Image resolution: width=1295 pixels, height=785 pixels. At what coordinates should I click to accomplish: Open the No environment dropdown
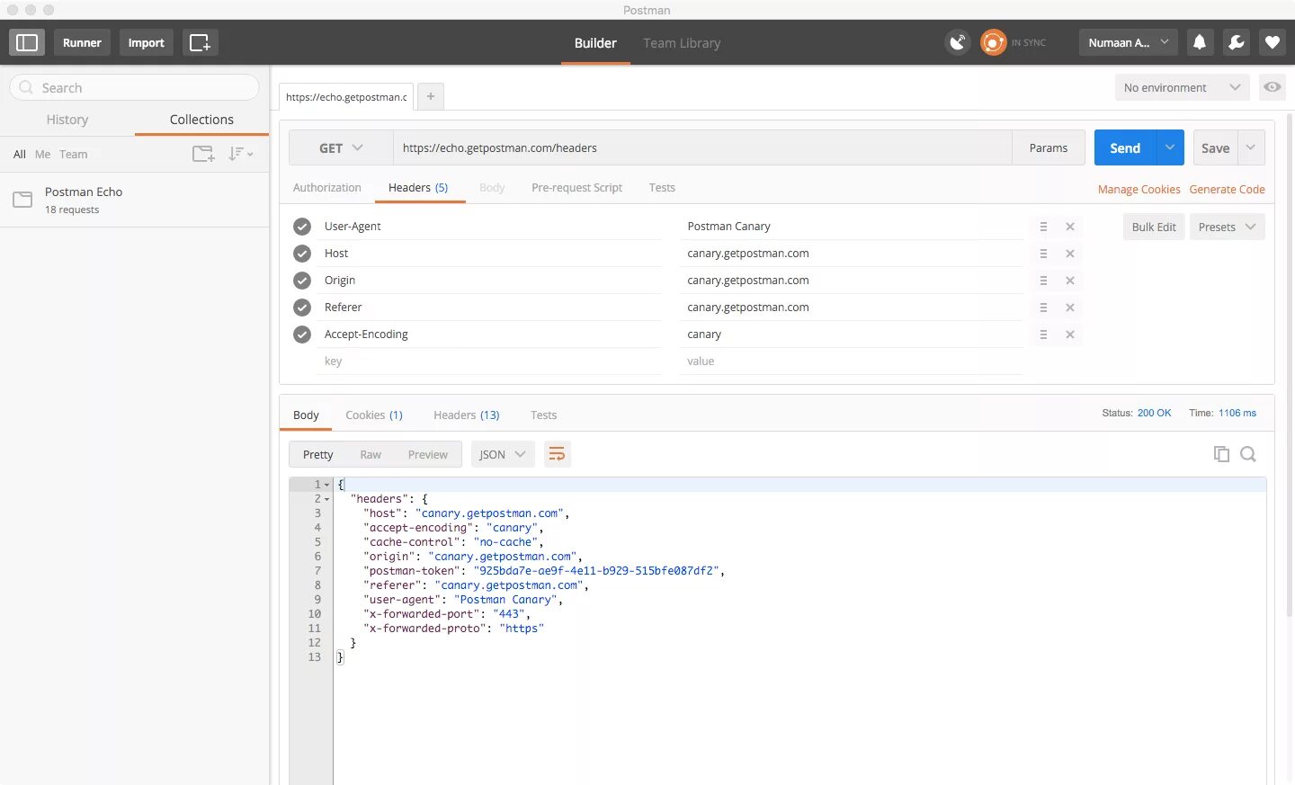coord(1183,87)
